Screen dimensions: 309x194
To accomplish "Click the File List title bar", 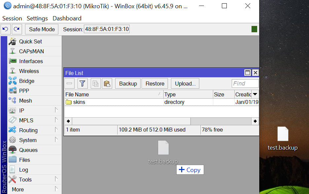I will [154, 73].
